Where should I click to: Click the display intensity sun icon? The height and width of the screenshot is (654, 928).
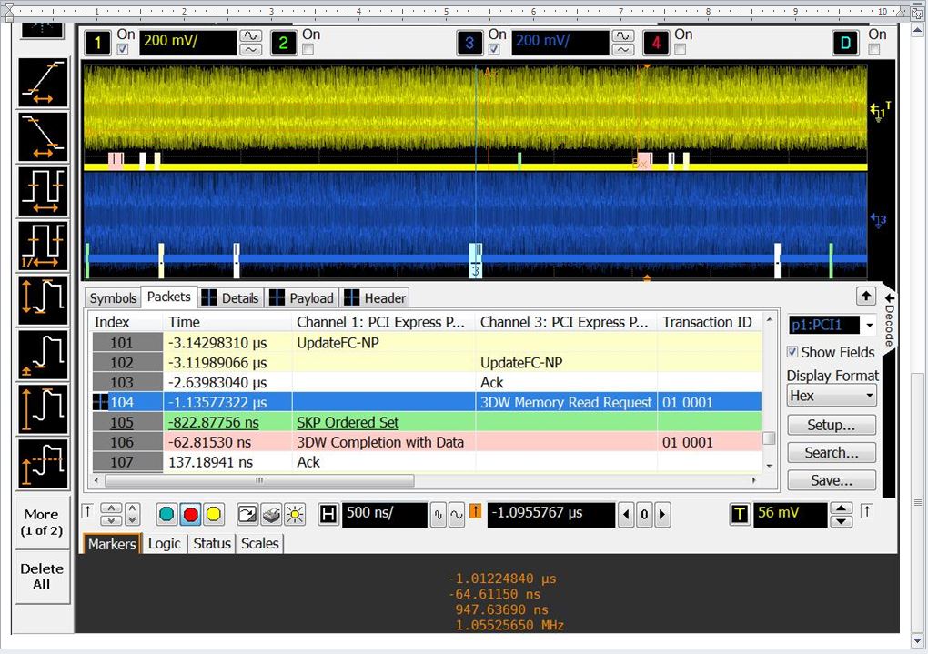pyautogui.click(x=295, y=514)
